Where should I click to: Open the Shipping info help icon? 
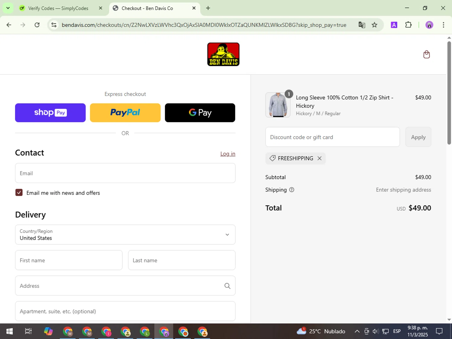click(x=292, y=190)
